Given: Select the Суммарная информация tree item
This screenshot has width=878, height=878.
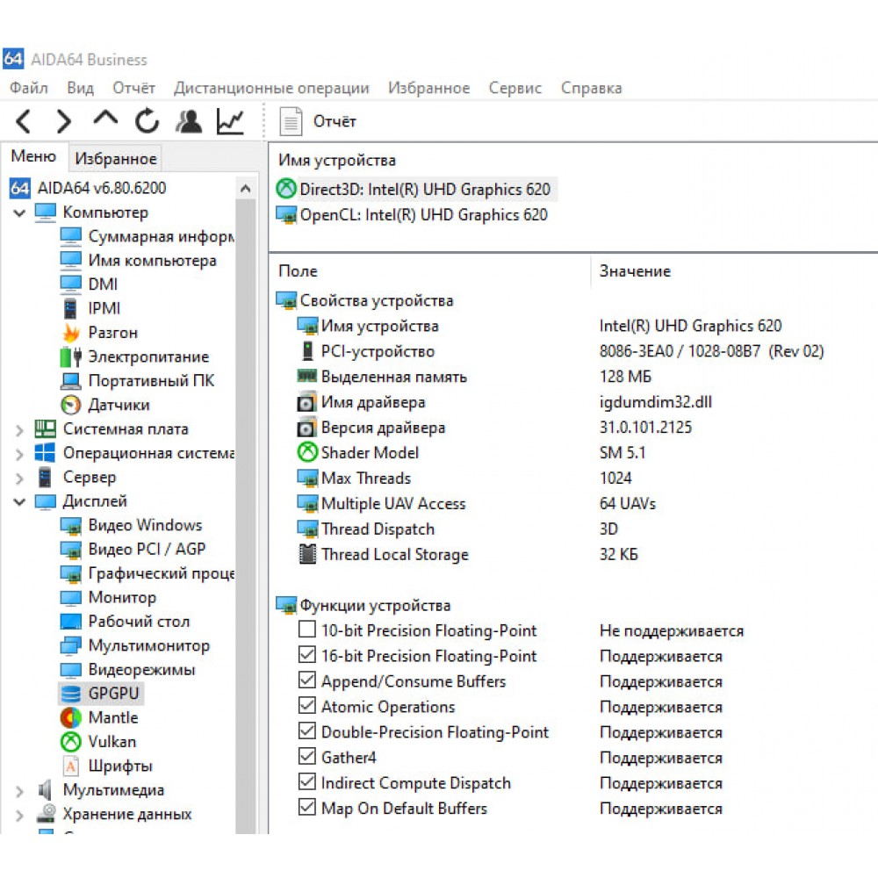Looking at the screenshot, I should click(x=162, y=236).
